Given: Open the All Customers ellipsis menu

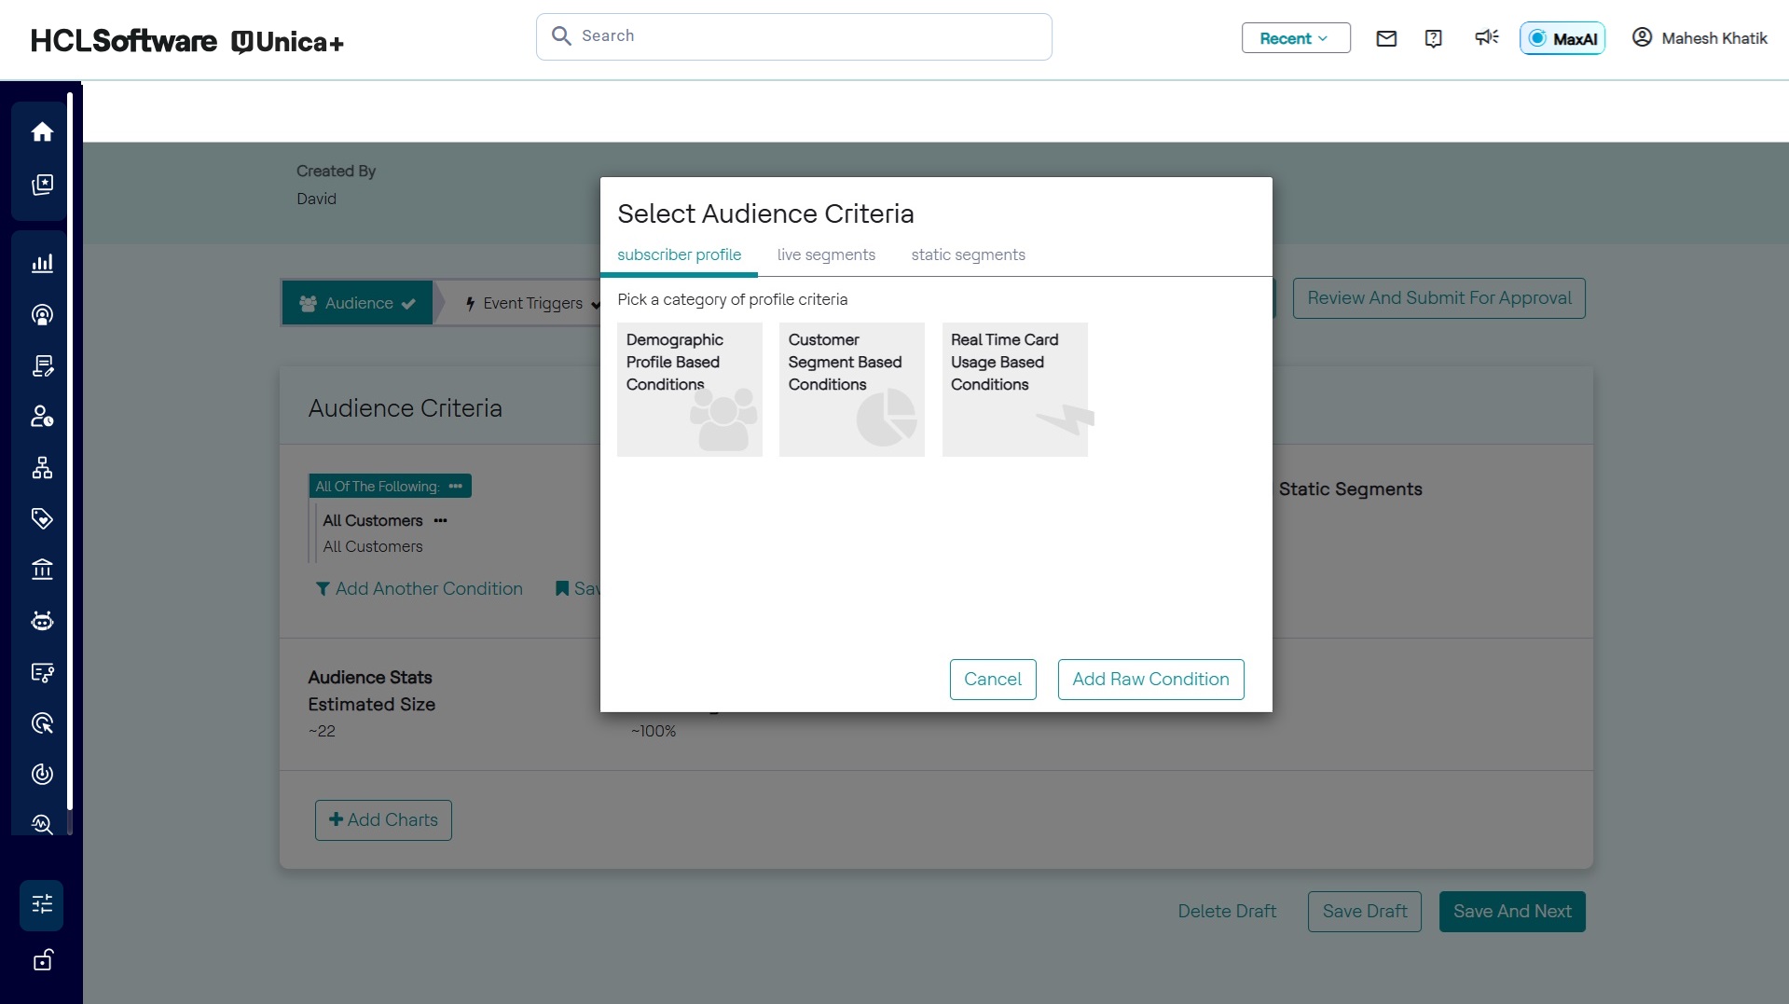Looking at the screenshot, I should (x=441, y=521).
